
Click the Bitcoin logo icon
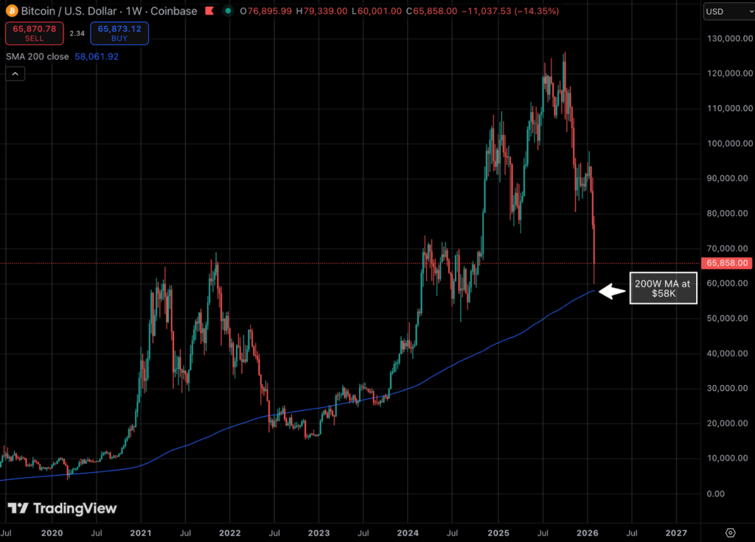[10, 11]
